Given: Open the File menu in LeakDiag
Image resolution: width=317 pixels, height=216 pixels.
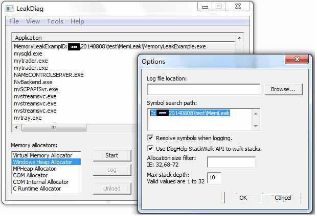Looking at the screenshot, I should click(x=14, y=21).
